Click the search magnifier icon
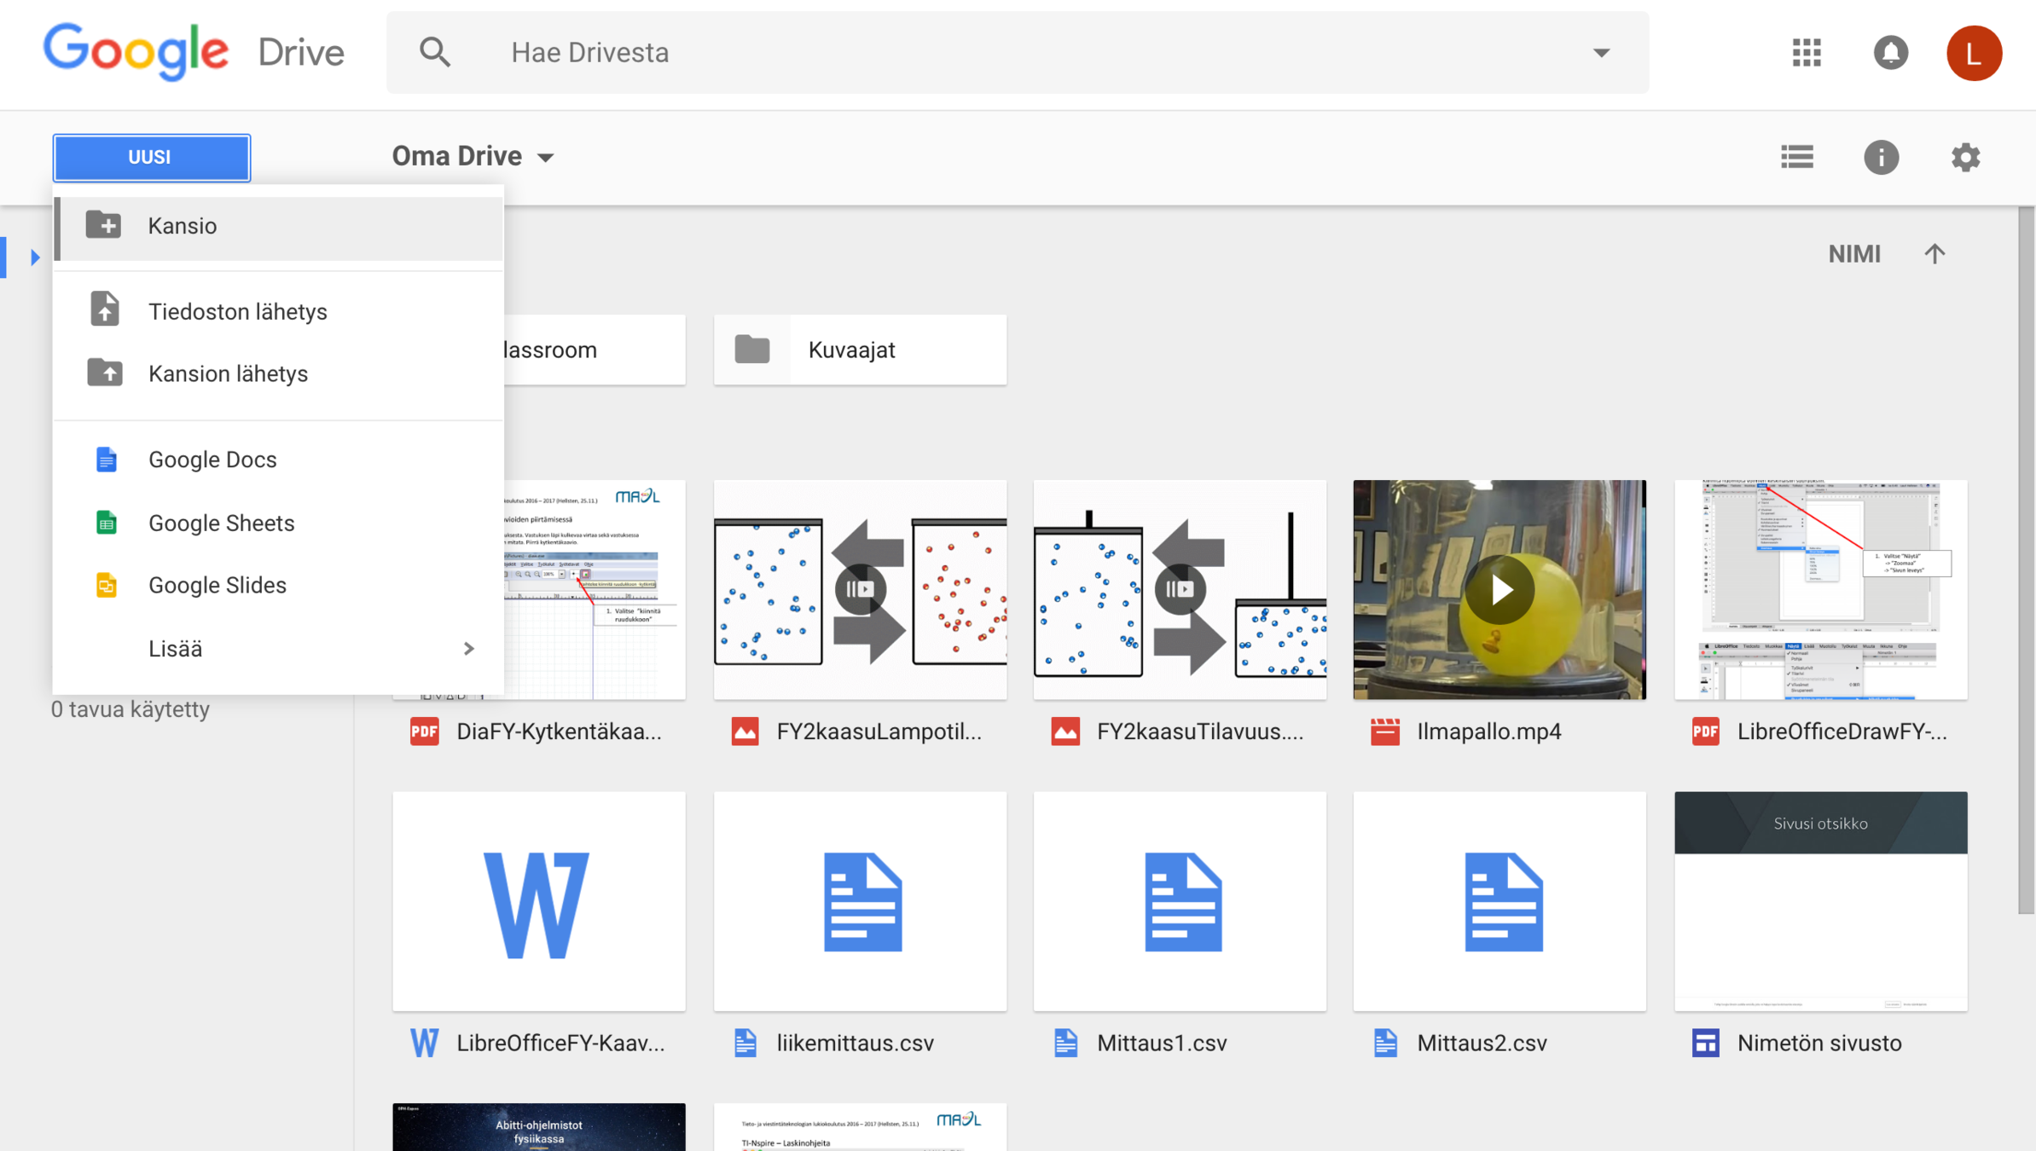The height and width of the screenshot is (1151, 2036). [x=435, y=53]
